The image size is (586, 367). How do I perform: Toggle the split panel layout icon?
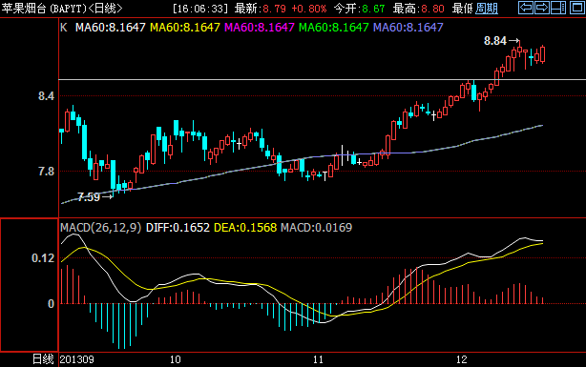558,8
